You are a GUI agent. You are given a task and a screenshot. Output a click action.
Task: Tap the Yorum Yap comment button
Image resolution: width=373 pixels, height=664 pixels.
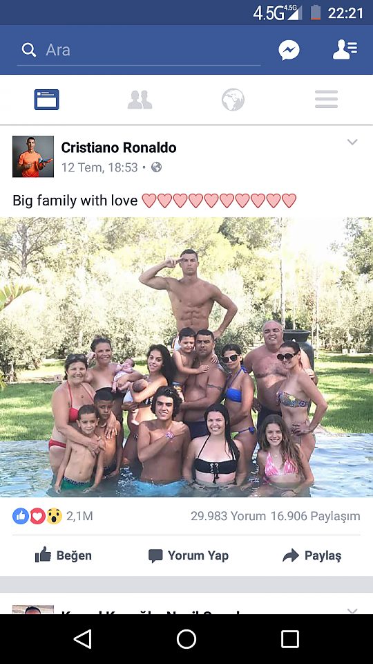(188, 555)
